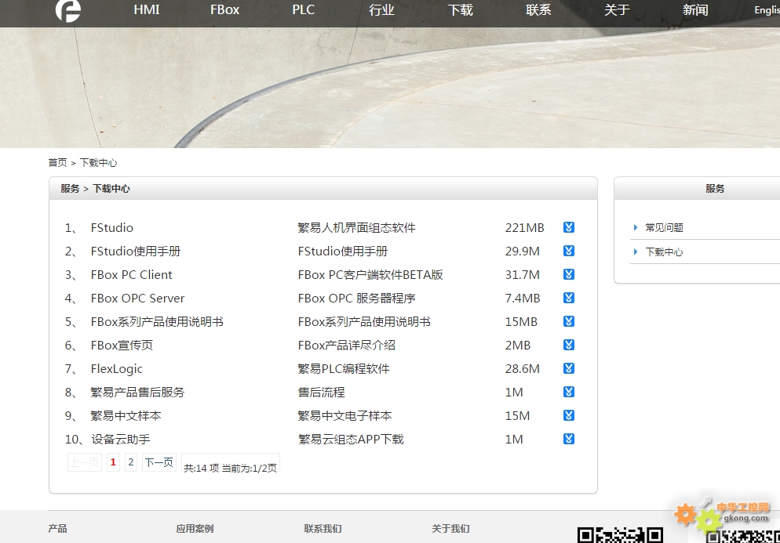The height and width of the screenshot is (543, 780).
Task: Click the FBox系列产品使用说明书 name in first column
Action: tap(157, 321)
